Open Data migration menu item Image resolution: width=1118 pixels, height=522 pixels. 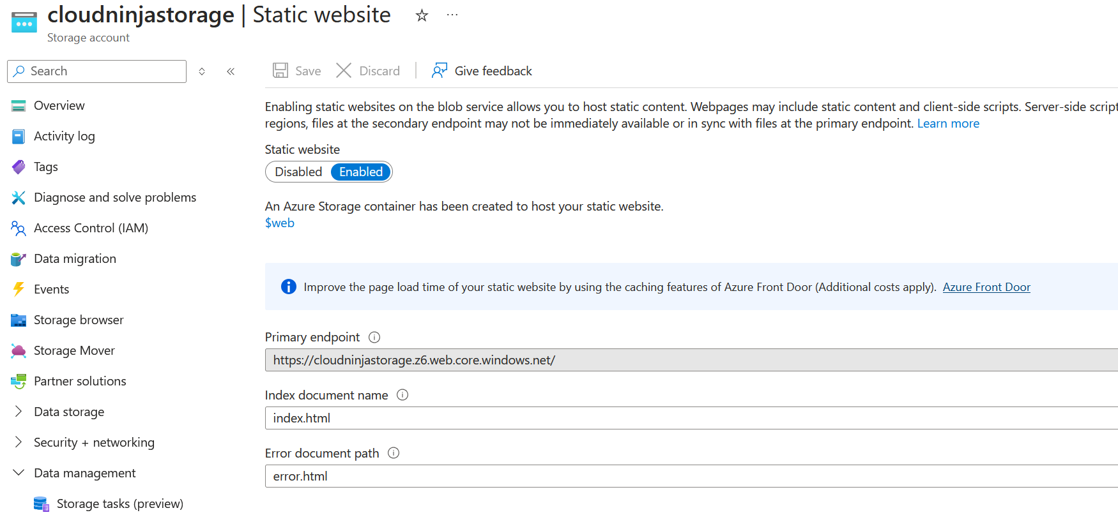click(75, 259)
